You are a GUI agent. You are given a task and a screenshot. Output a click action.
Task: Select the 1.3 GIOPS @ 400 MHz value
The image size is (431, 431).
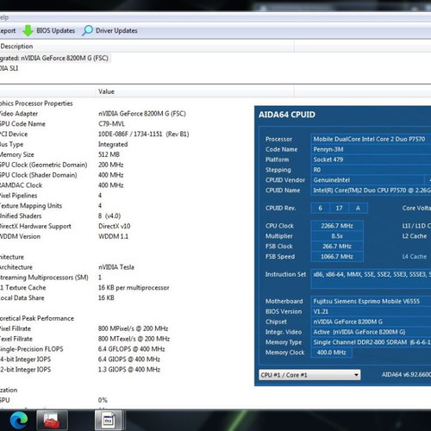click(129, 370)
